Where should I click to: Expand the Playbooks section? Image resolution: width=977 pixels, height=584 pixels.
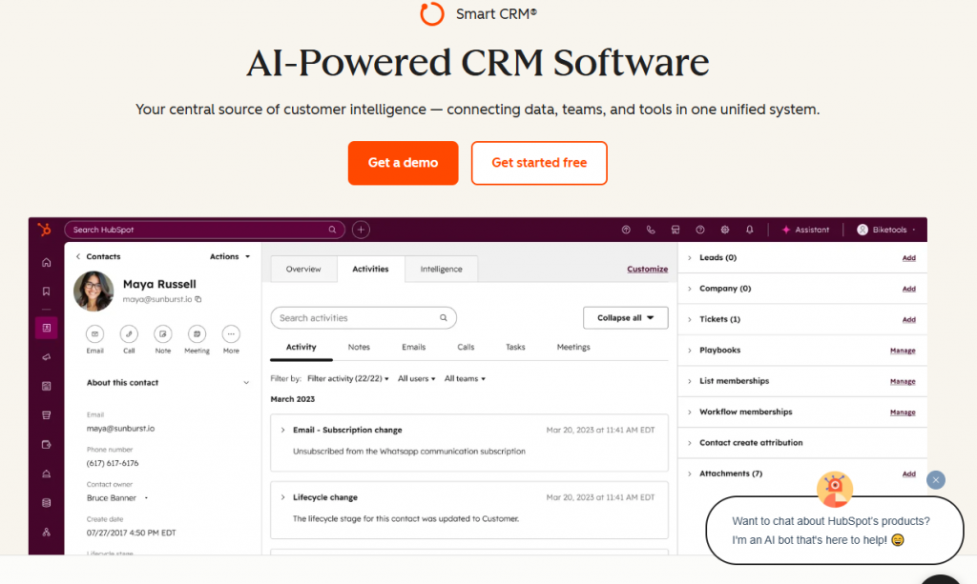click(x=690, y=351)
